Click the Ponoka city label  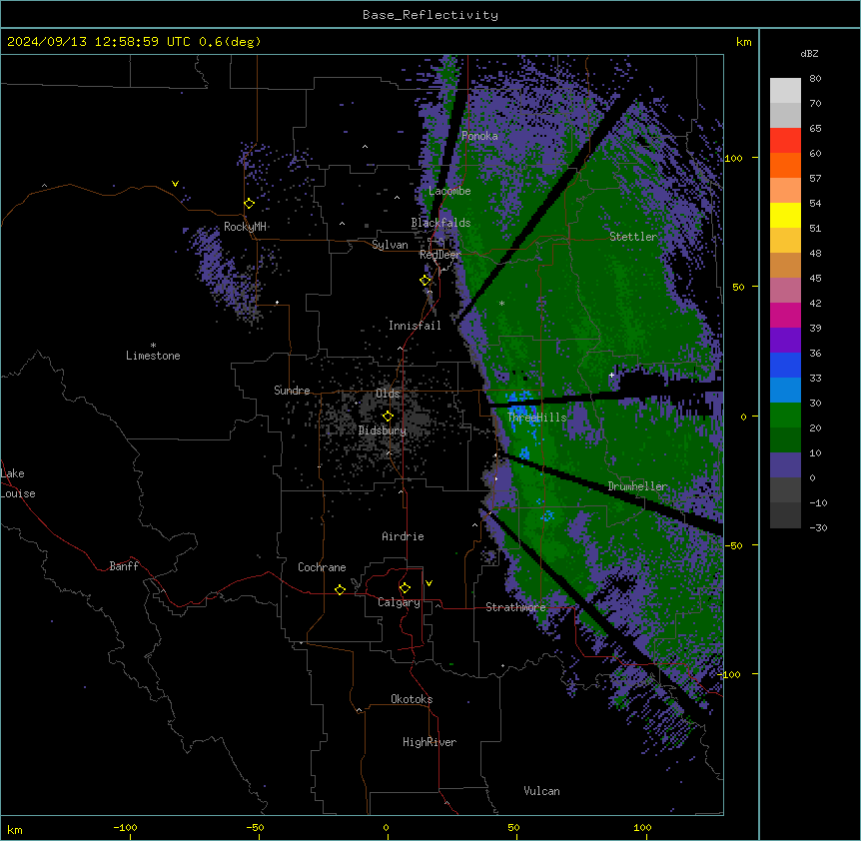coord(479,136)
